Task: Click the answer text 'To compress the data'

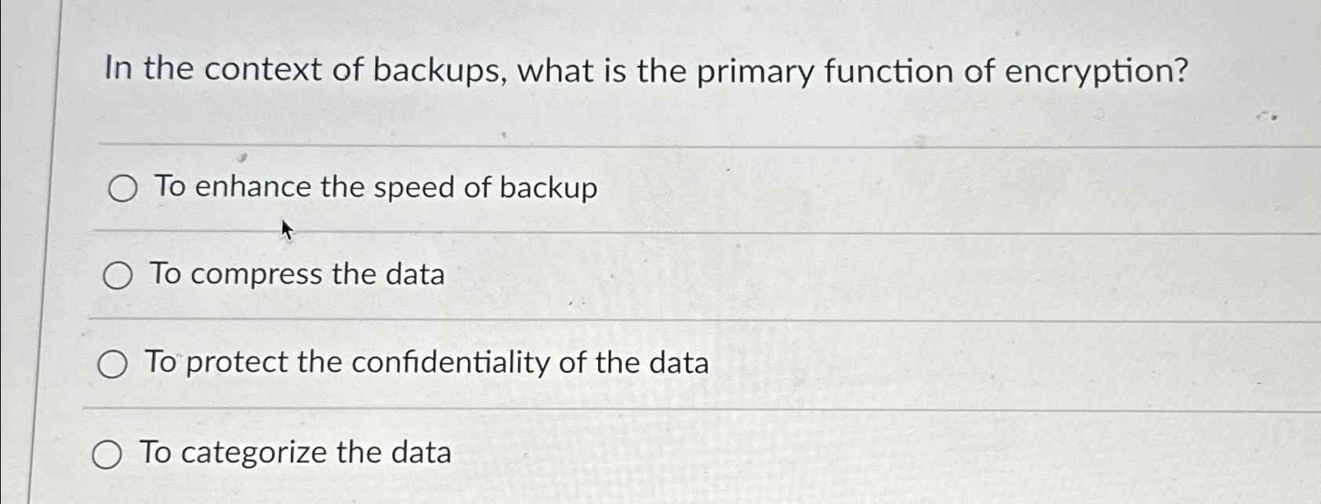Action: 298,274
